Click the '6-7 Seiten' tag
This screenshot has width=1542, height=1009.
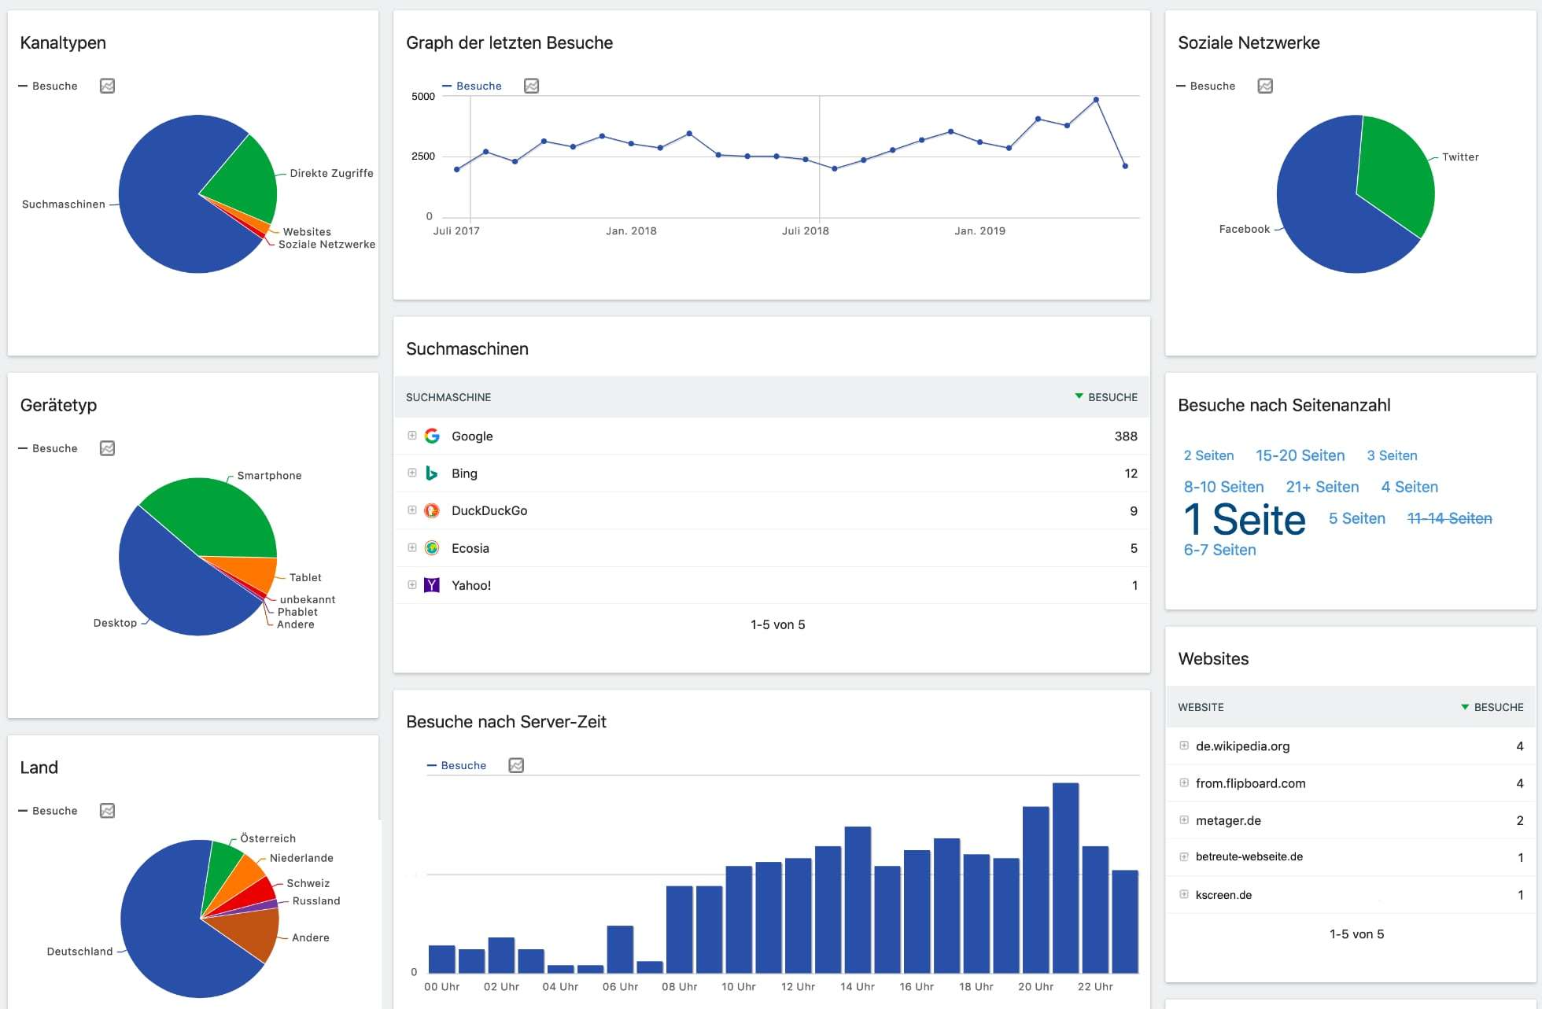[x=1219, y=550]
